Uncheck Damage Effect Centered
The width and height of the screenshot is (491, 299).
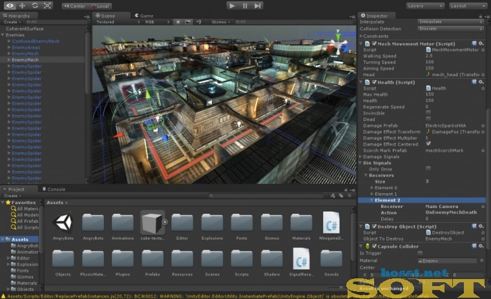[428, 144]
